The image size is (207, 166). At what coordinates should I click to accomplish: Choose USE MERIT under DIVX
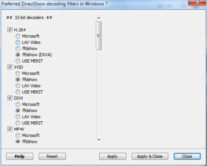click(18, 123)
